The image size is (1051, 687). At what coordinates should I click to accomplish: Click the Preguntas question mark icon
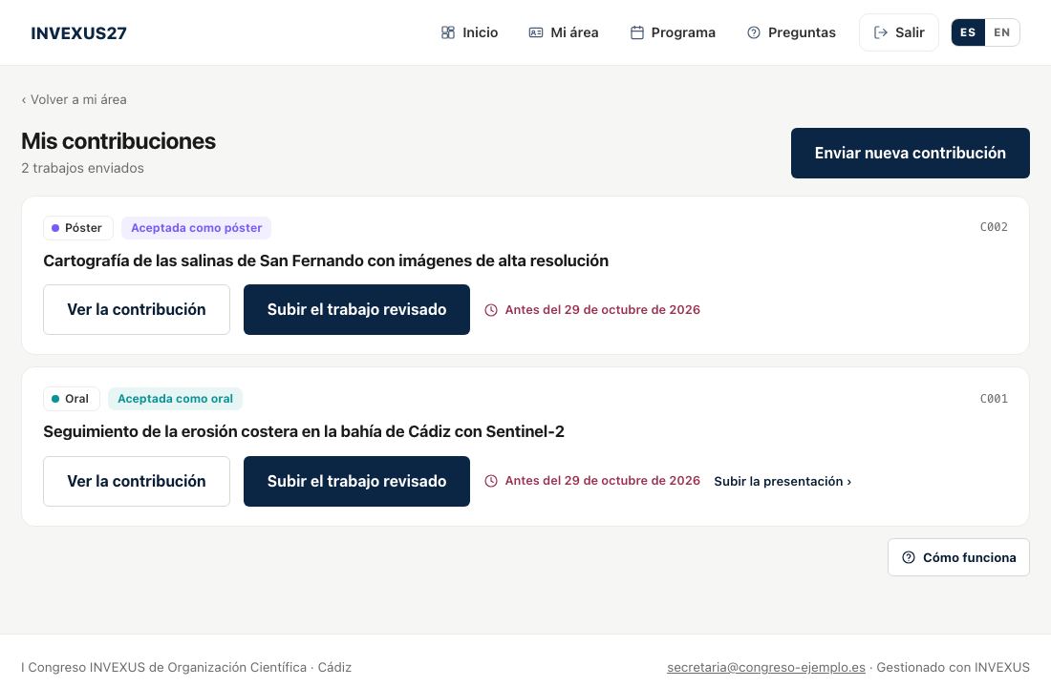point(754,32)
